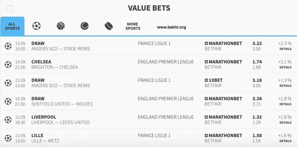Screen dimensions: 297x147
Task: Click soccer icon on Lille — Metz row
Action: point(8,138)
